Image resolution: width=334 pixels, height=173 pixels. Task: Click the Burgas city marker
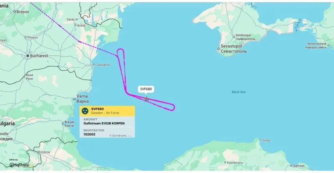tap(63, 124)
